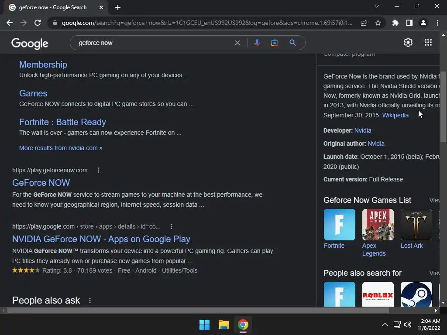Screen dimensions: 447x335
Task: Open a new browser tab
Action: pyautogui.click(x=118, y=7)
